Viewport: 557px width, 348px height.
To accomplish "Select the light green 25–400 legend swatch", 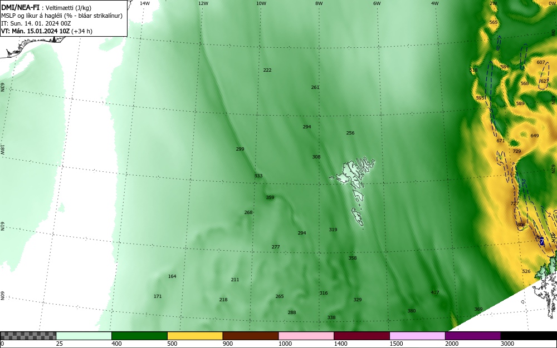I will point(84,336).
